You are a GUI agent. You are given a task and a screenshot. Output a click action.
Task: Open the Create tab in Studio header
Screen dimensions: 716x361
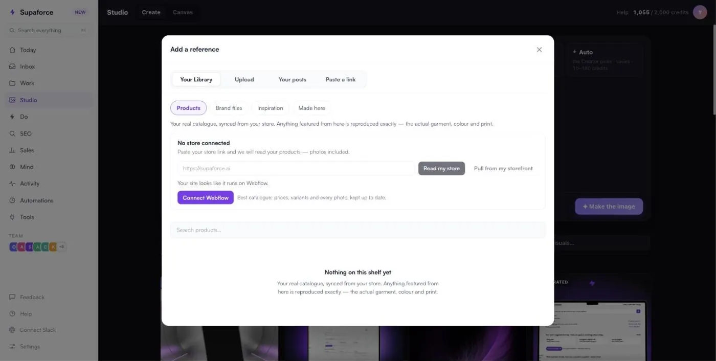click(x=151, y=12)
